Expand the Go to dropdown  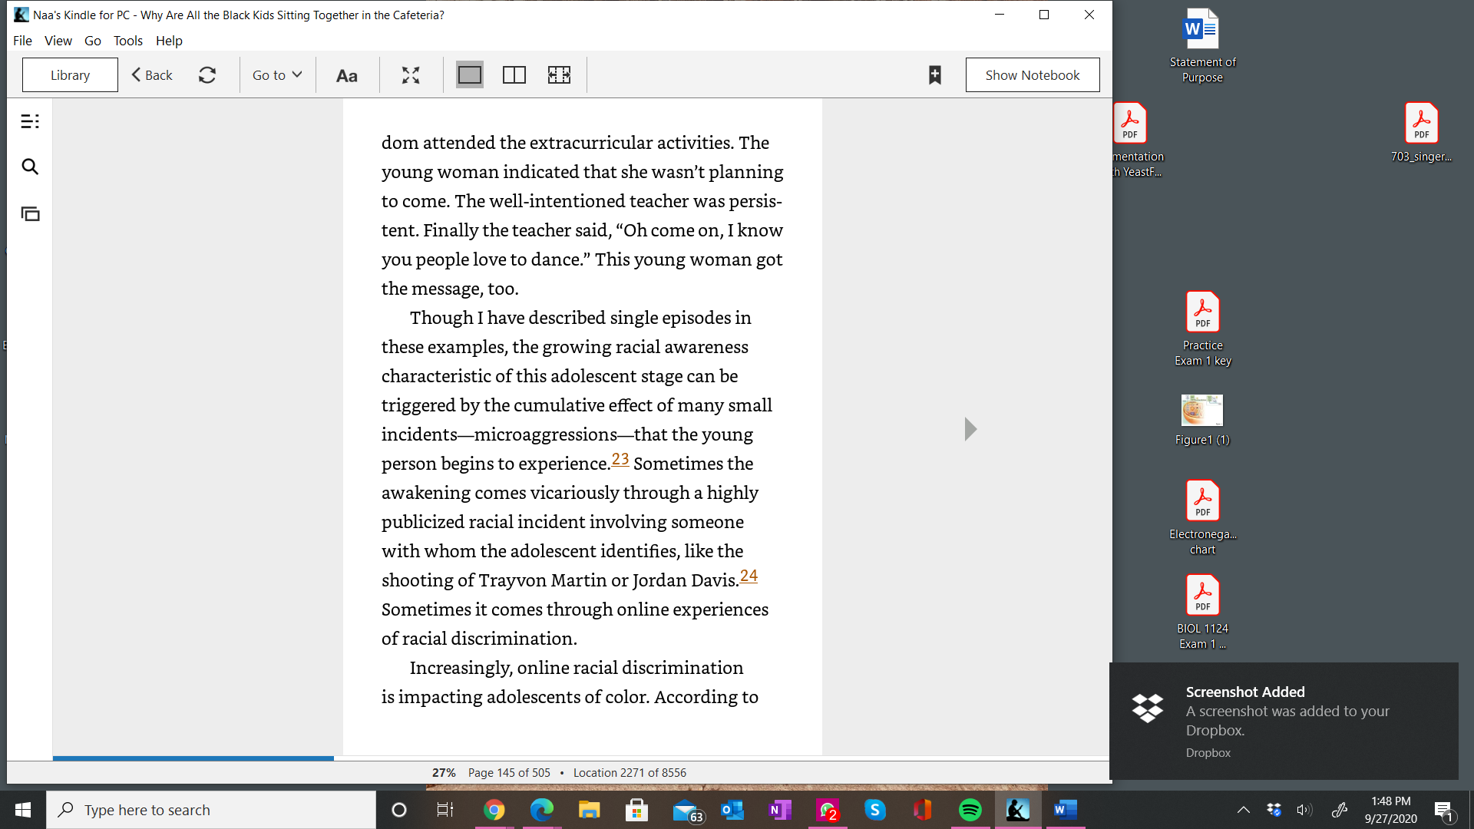click(x=277, y=75)
